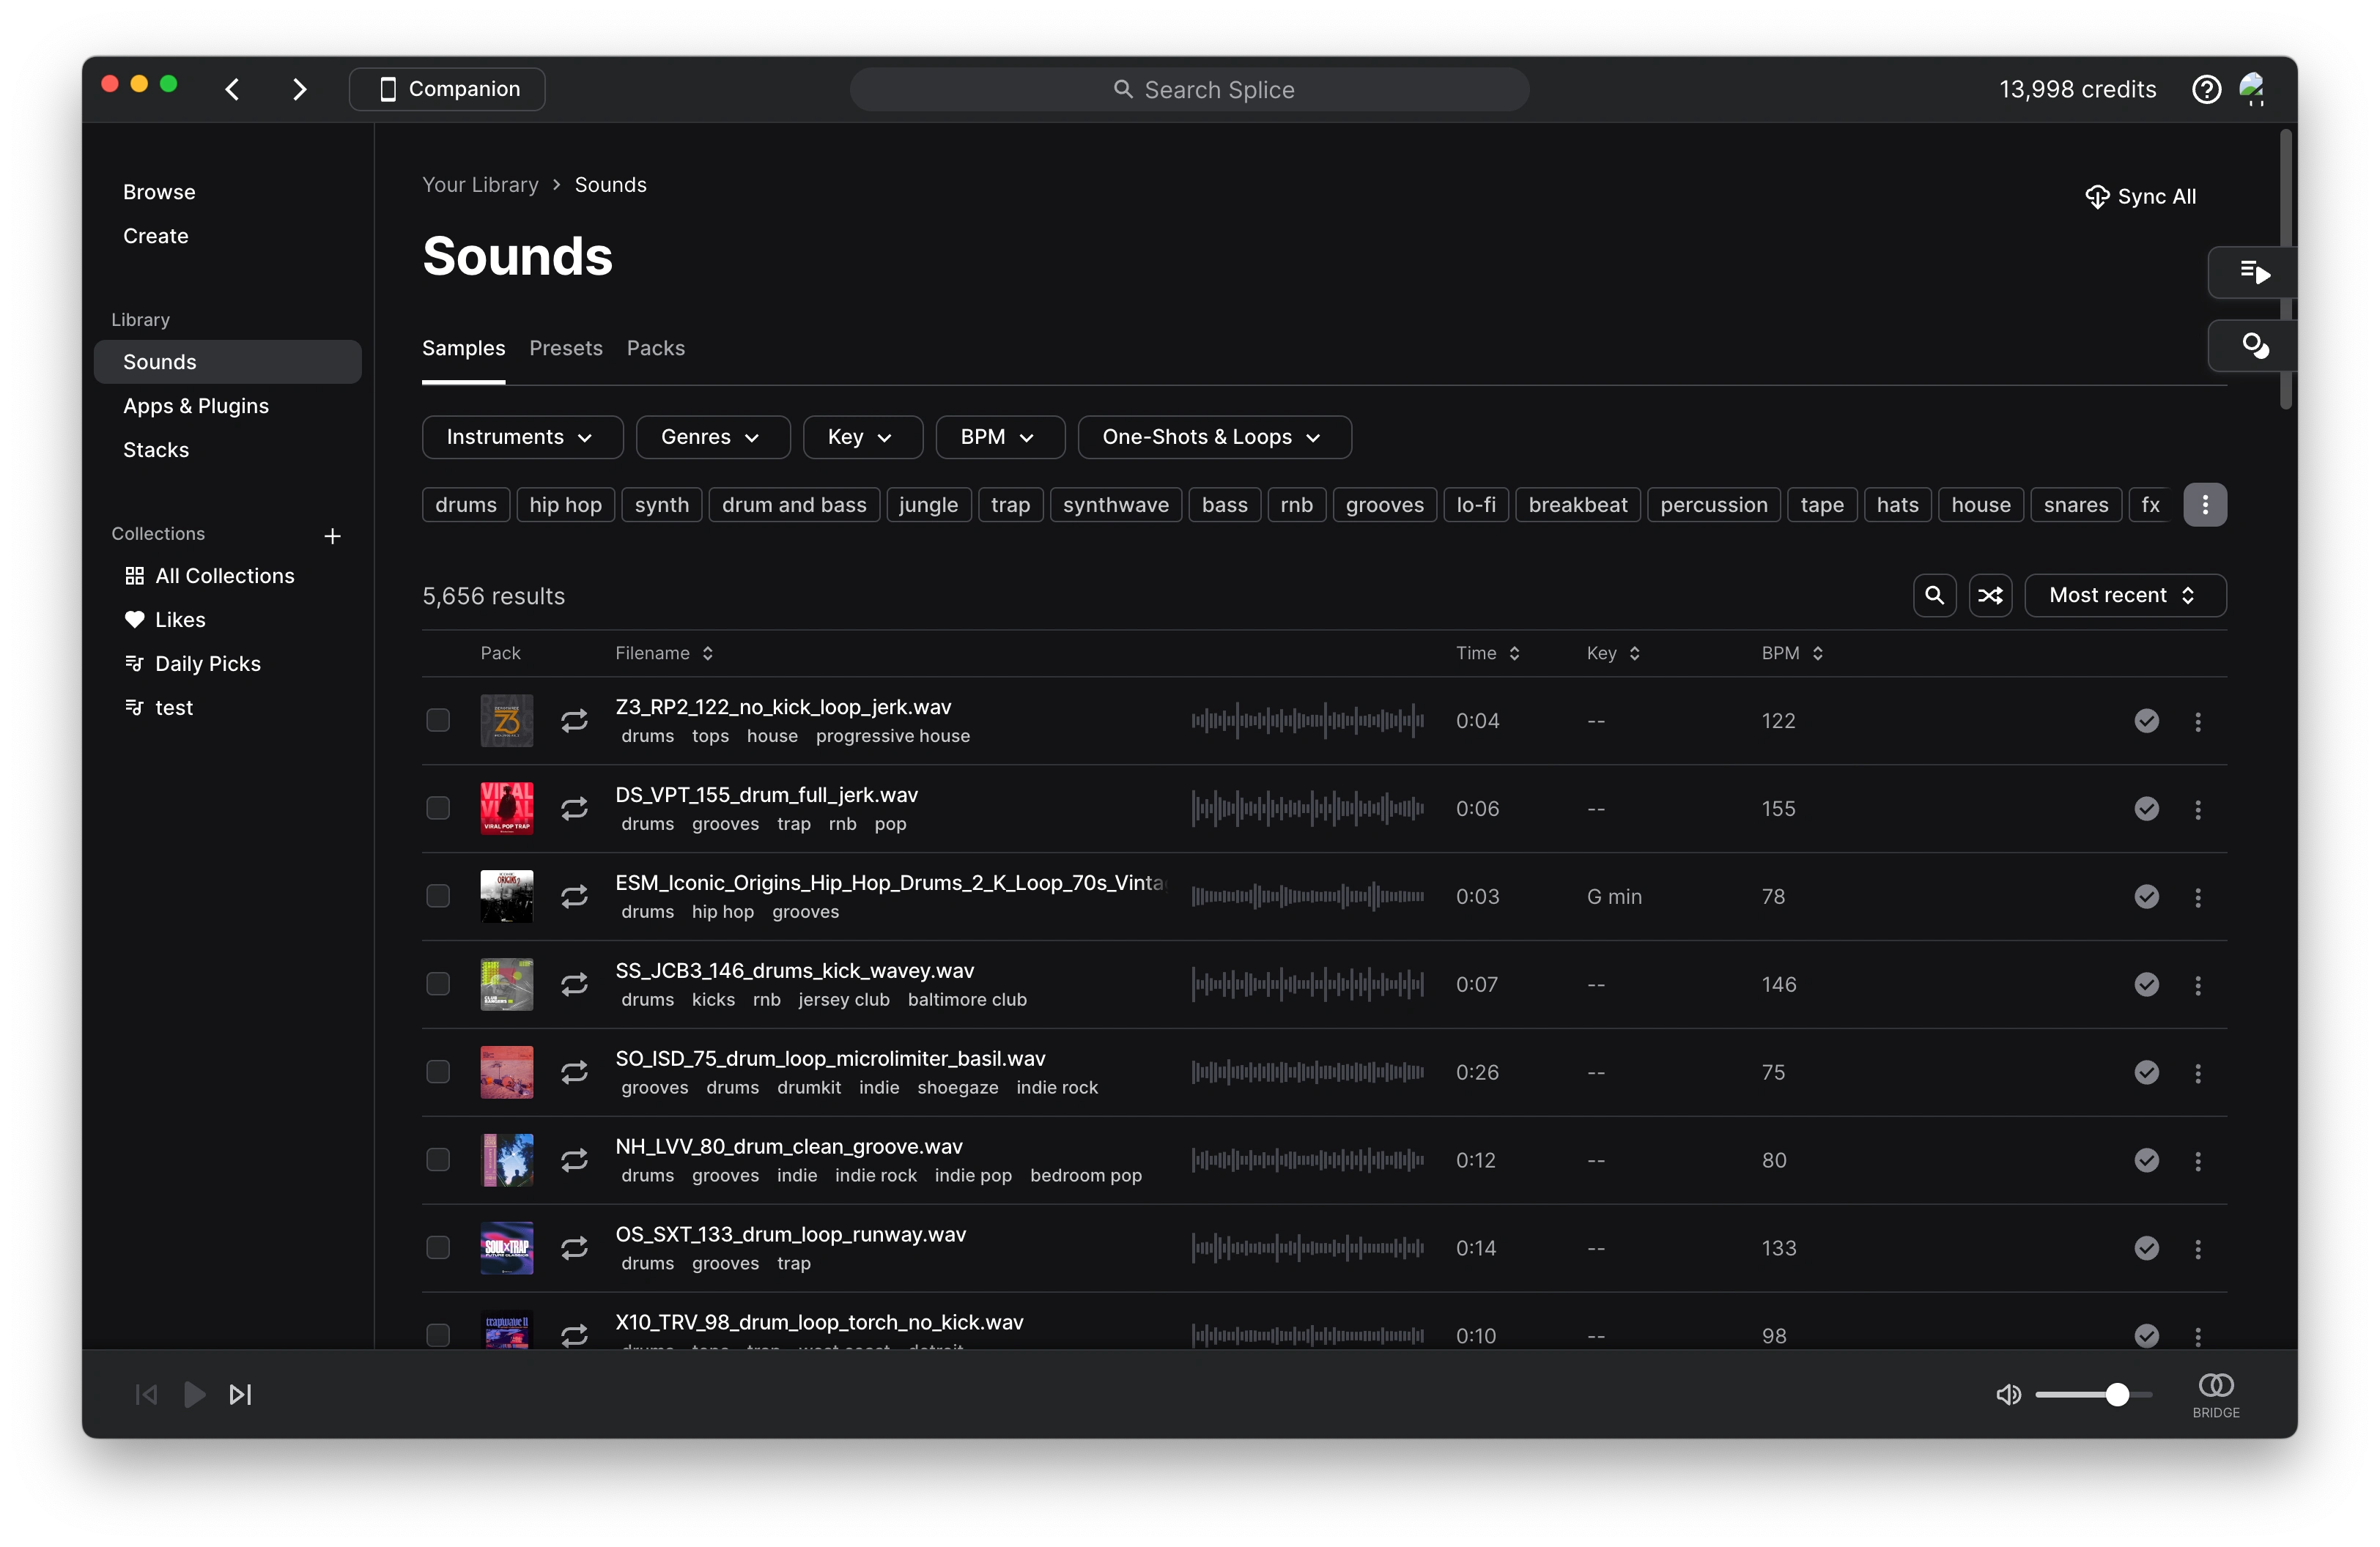This screenshot has width=2380, height=1547.
Task: Change the Most recent sort order
Action: [2124, 595]
